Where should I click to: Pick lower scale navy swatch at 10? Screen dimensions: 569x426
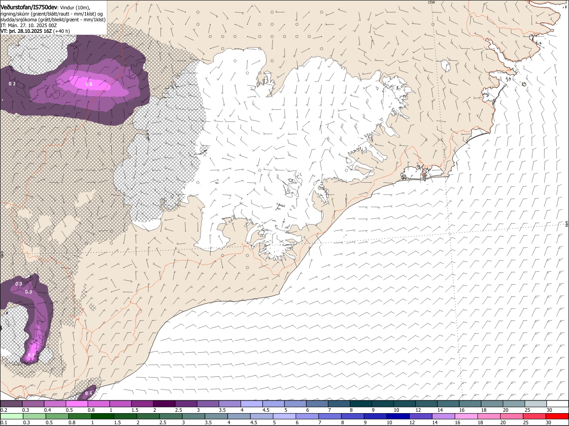click(398, 417)
